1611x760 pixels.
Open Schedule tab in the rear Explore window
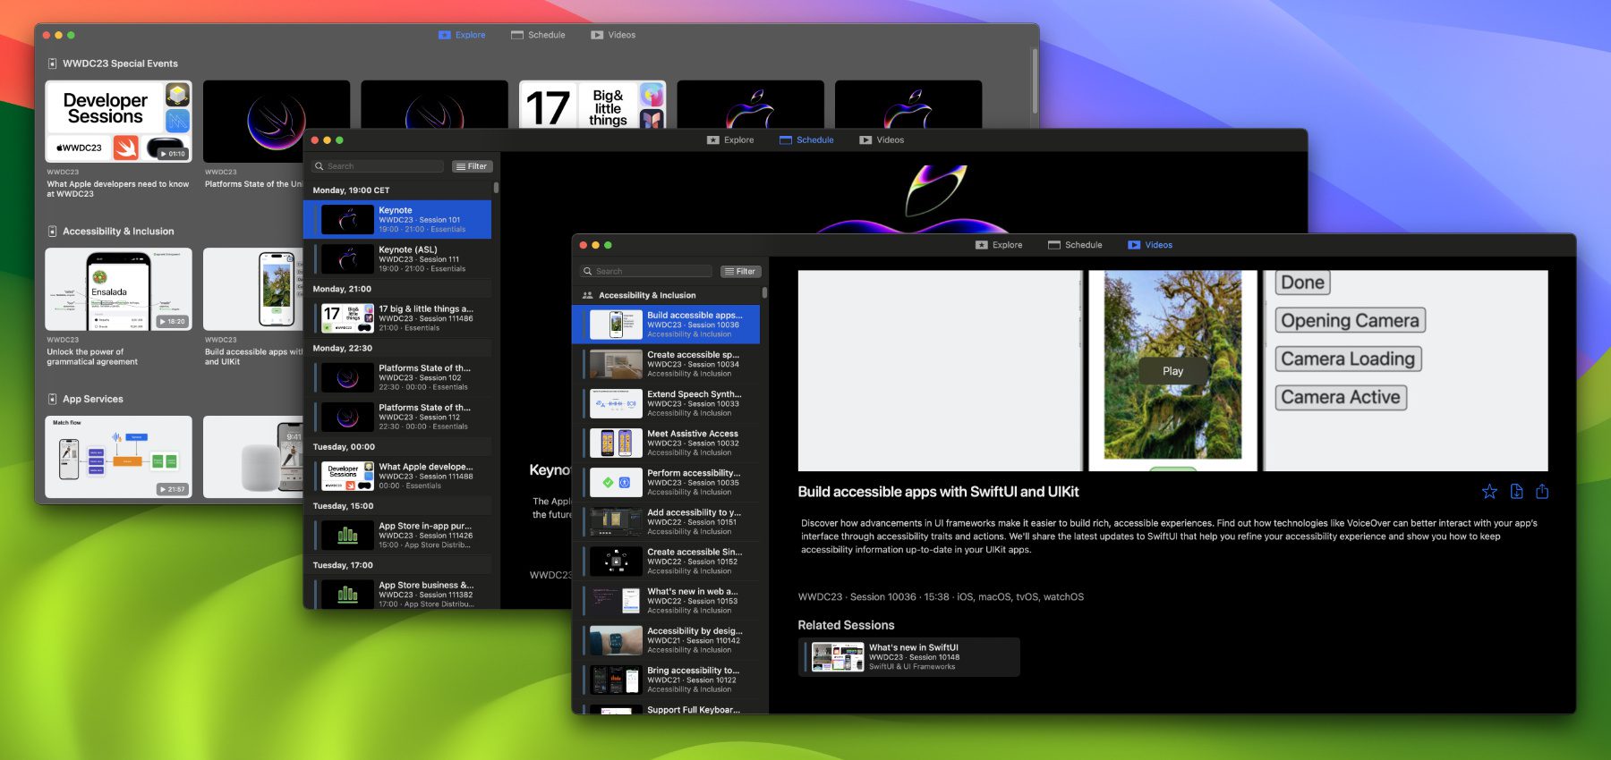538,35
